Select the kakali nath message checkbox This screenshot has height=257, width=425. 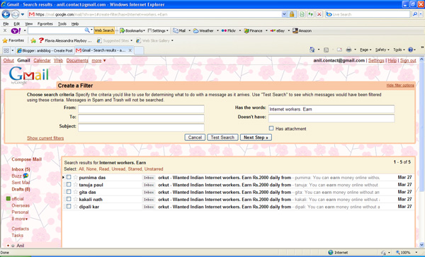(x=69, y=199)
